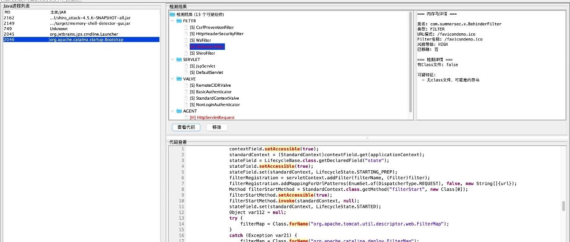The width and height of the screenshot is (570, 242).
Task: Collapse the AGENT tree node chevron
Action: [173, 111]
